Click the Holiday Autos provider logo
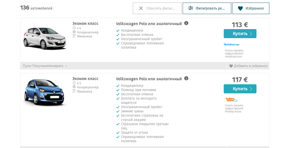The width and height of the screenshot is (299, 148). pos(231,99)
